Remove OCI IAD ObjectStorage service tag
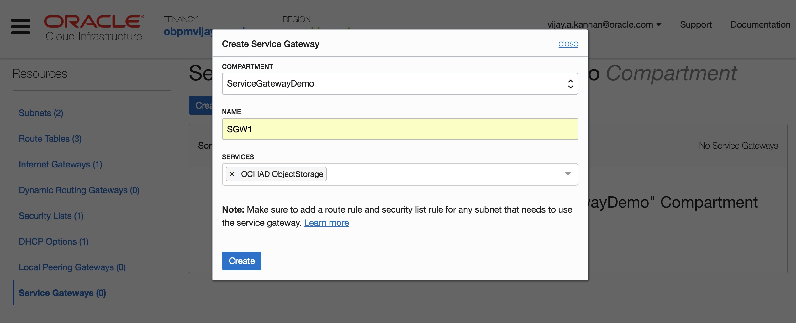This screenshot has height=323, width=797. (x=232, y=174)
